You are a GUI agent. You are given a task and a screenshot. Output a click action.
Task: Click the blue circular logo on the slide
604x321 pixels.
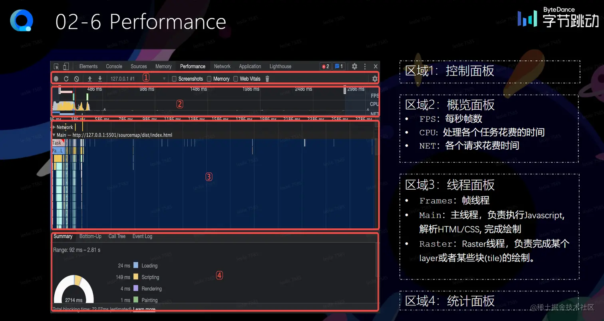coord(21,20)
